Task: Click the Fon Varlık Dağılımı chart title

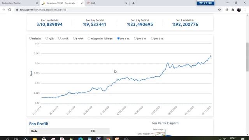Action: tap(165, 123)
